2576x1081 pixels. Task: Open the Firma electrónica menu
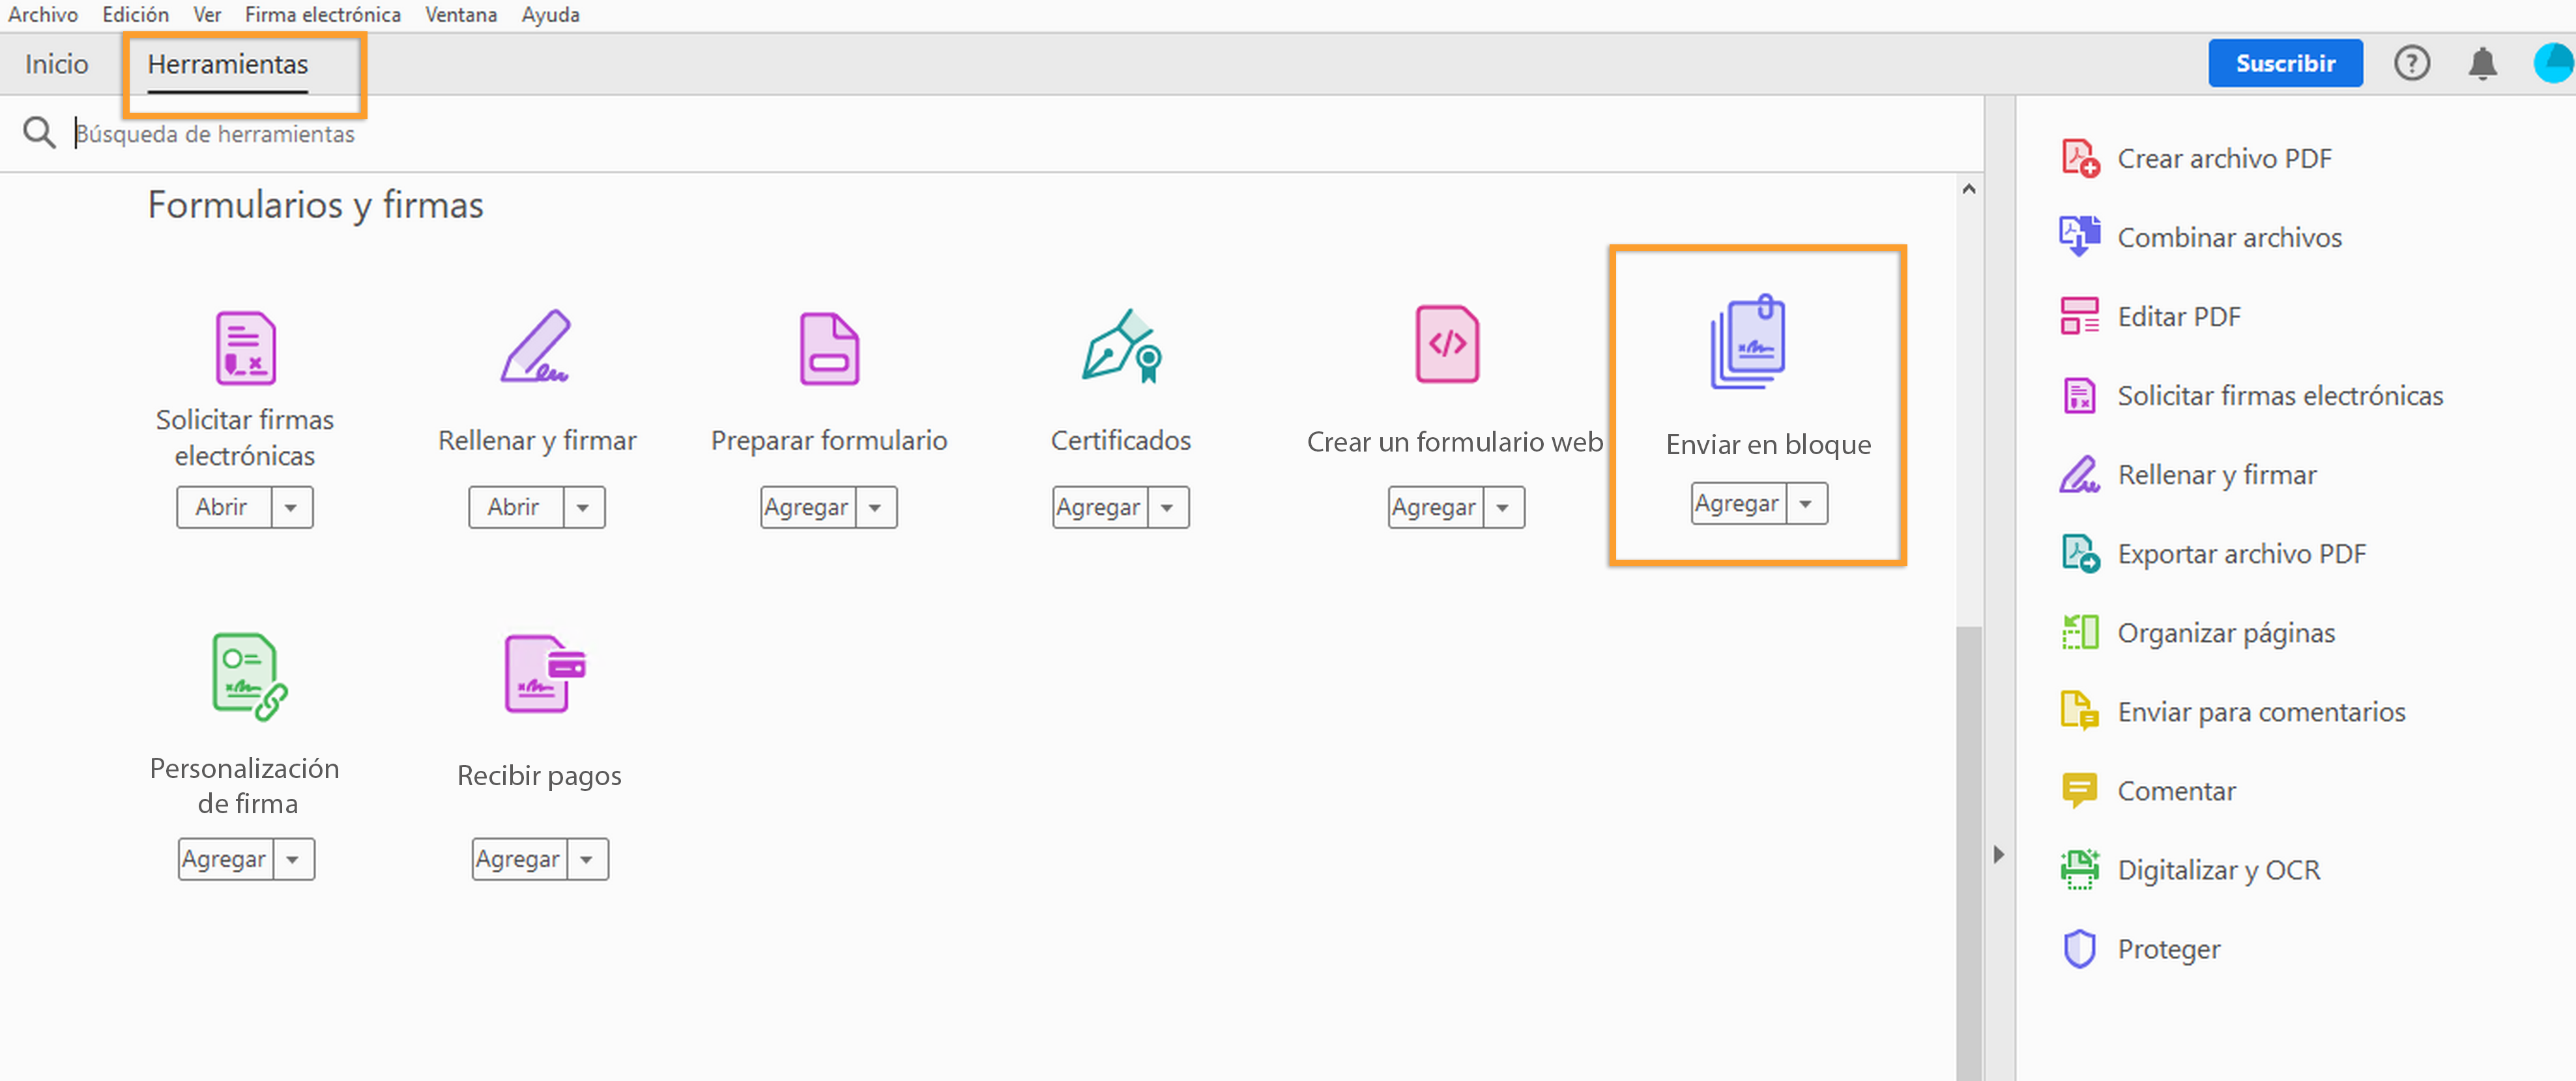point(322,15)
